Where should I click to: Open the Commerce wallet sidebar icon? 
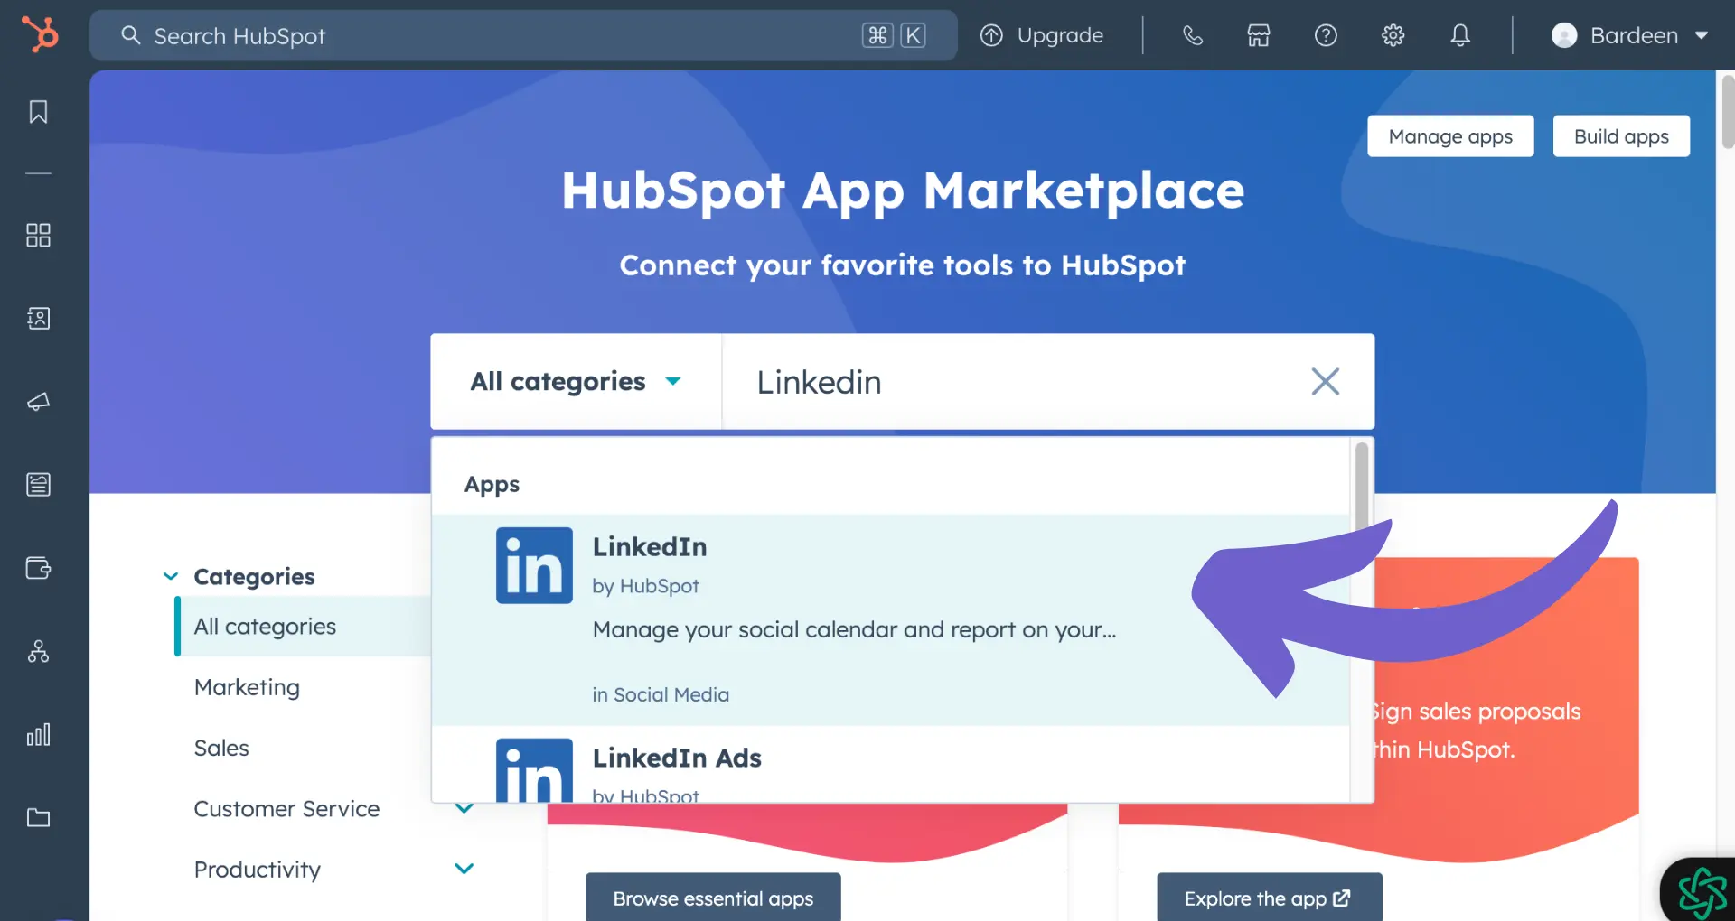click(38, 568)
